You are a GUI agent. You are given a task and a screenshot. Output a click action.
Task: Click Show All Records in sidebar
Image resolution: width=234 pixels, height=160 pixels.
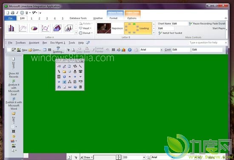pyautogui.click(x=14, y=75)
